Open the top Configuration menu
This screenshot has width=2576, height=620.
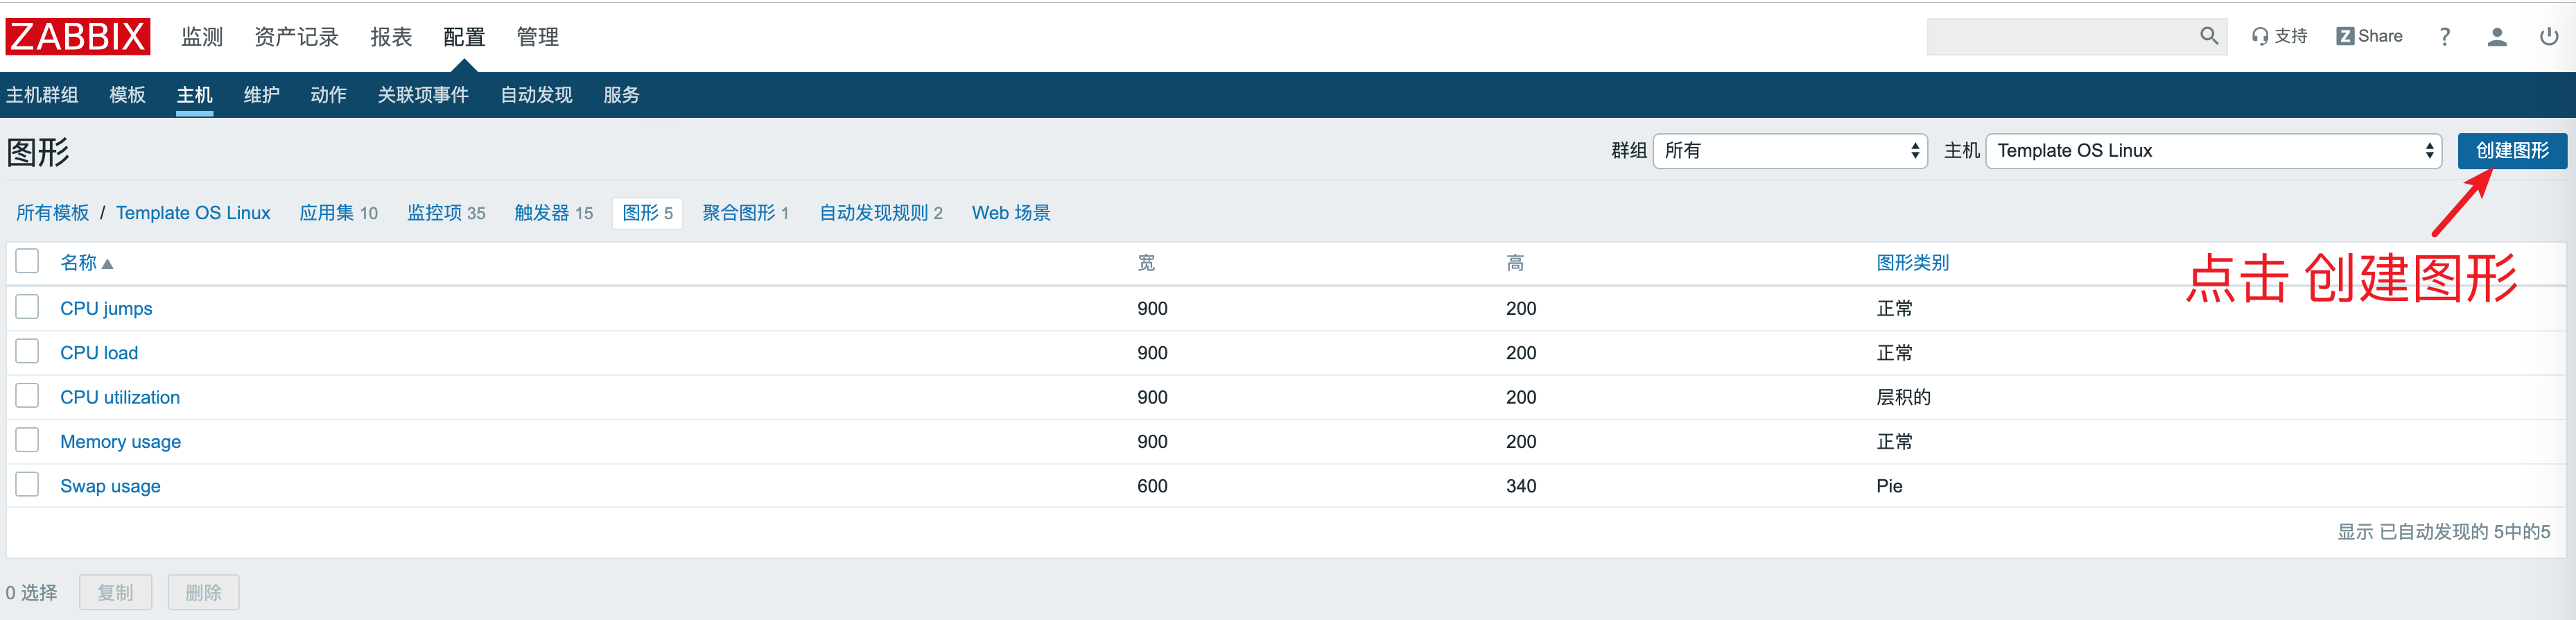(x=464, y=37)
